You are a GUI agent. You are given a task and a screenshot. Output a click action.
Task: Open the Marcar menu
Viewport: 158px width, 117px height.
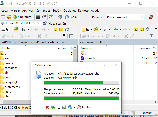[15, 11]
